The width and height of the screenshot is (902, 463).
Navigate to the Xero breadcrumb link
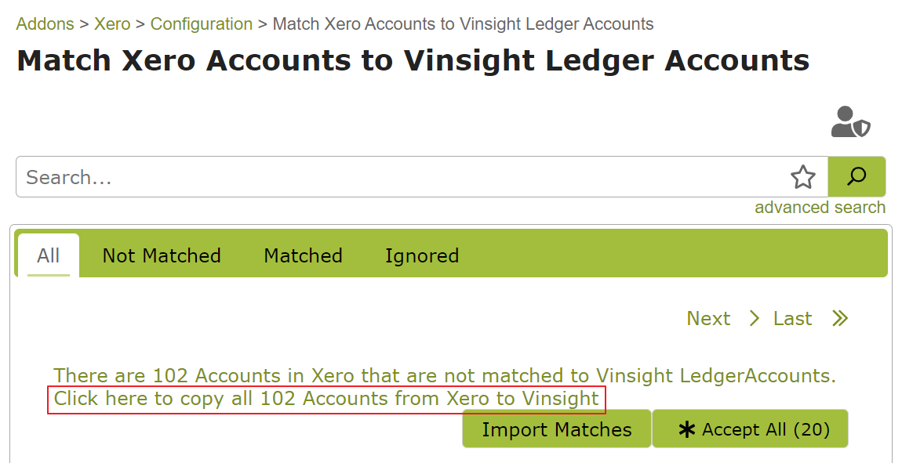click(112, 24)
